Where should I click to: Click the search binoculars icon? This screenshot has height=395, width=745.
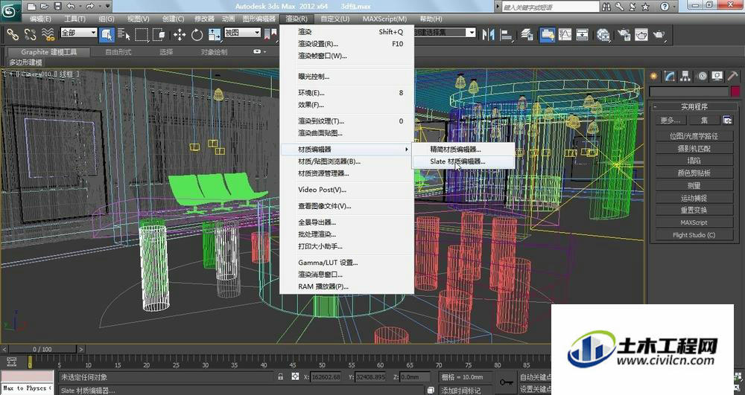click(x=606, y=7)
